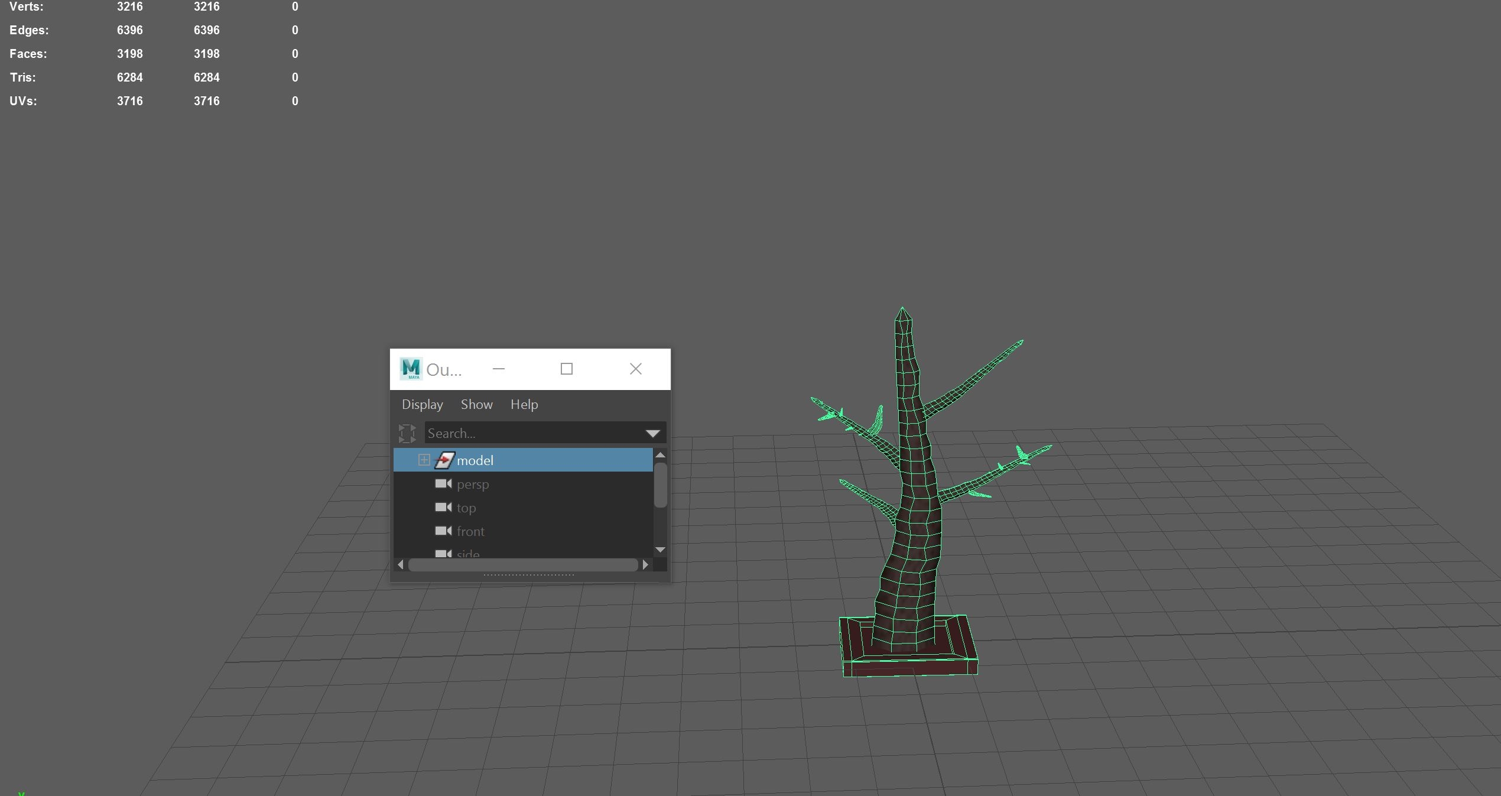Screen dimensions: 1501x796
Task: Open the Display menu
Action: tap(422, 404)
